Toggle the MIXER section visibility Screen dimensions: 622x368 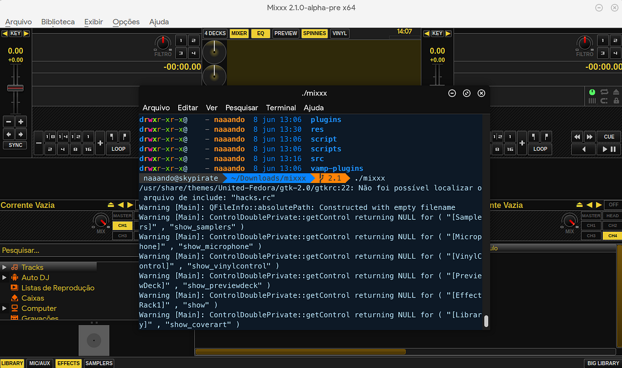tap(238, 33)
